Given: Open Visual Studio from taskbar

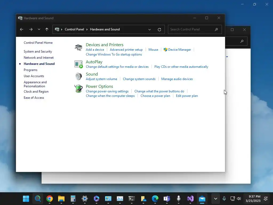Looking at the screenshot, I should click(190, 199).
